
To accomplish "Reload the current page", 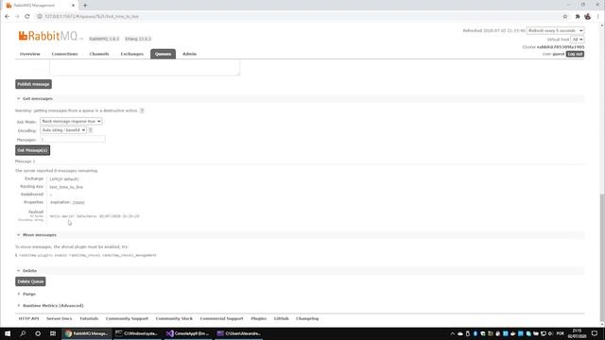I will [27, 17].
